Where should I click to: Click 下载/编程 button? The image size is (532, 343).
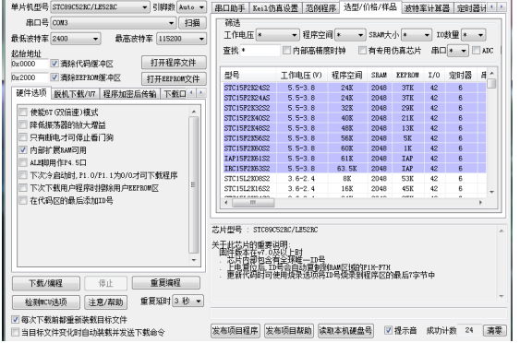click(46, 283)
